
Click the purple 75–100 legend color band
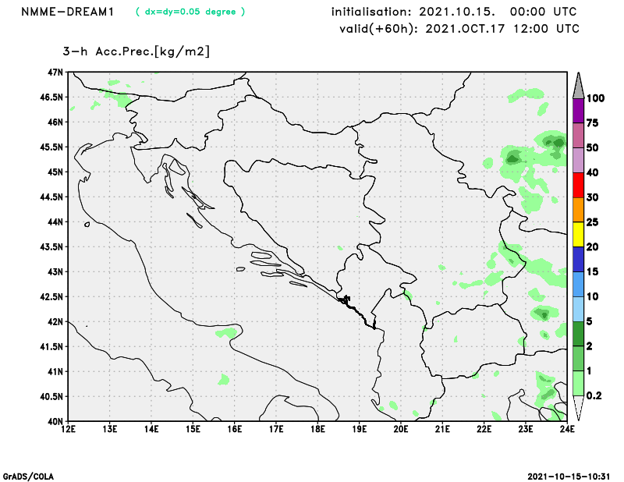(x=578, y=111)
